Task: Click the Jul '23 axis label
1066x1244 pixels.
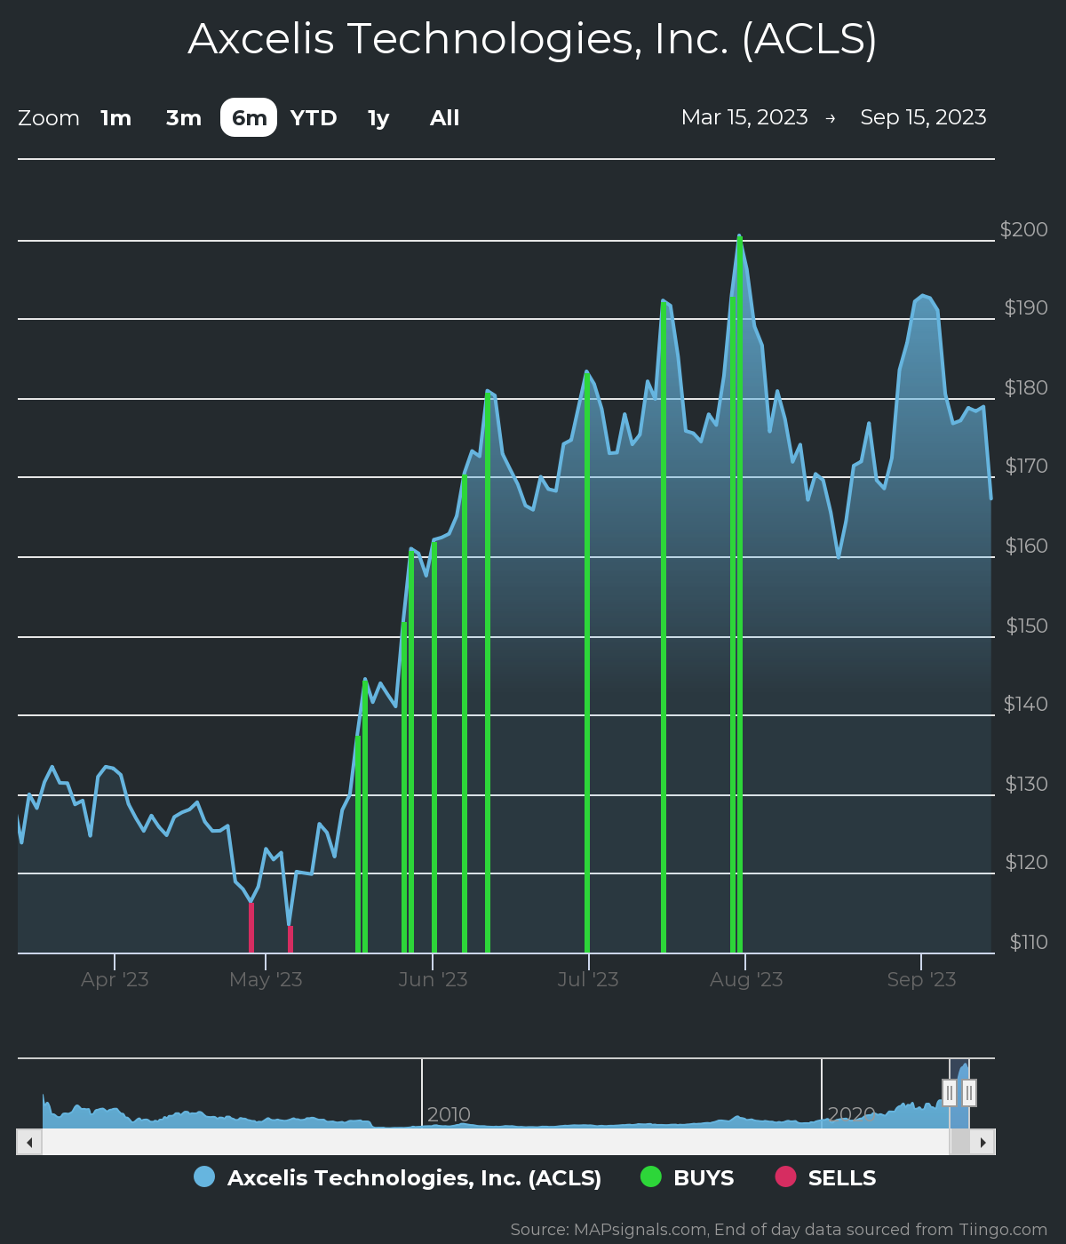Action: coord(587,979)
